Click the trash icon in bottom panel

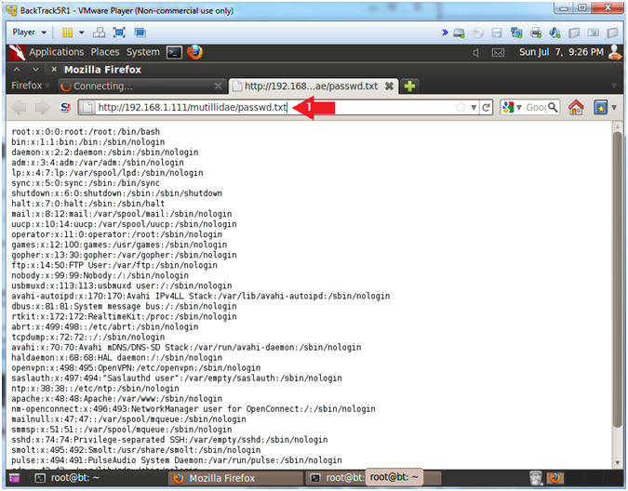tap(536, 478)
